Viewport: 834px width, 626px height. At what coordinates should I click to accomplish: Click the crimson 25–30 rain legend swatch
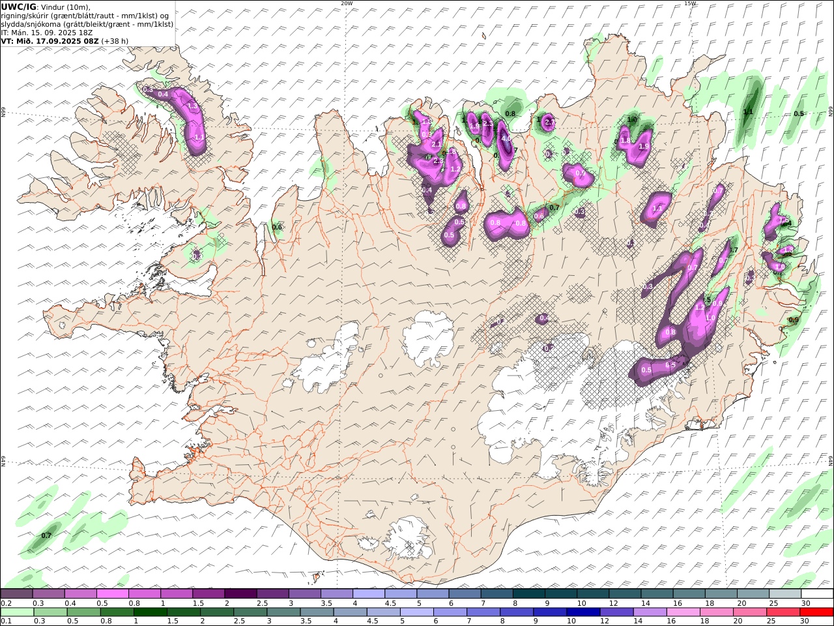784,612
